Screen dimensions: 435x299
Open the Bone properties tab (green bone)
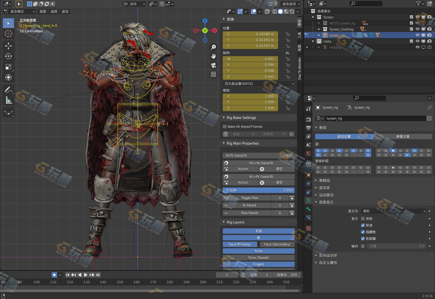click(x=308, y=209)
